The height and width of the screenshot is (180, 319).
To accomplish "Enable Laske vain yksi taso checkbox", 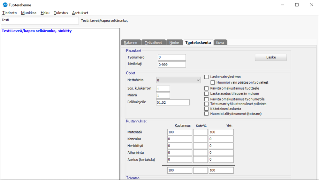I will (x=207, y=77).
